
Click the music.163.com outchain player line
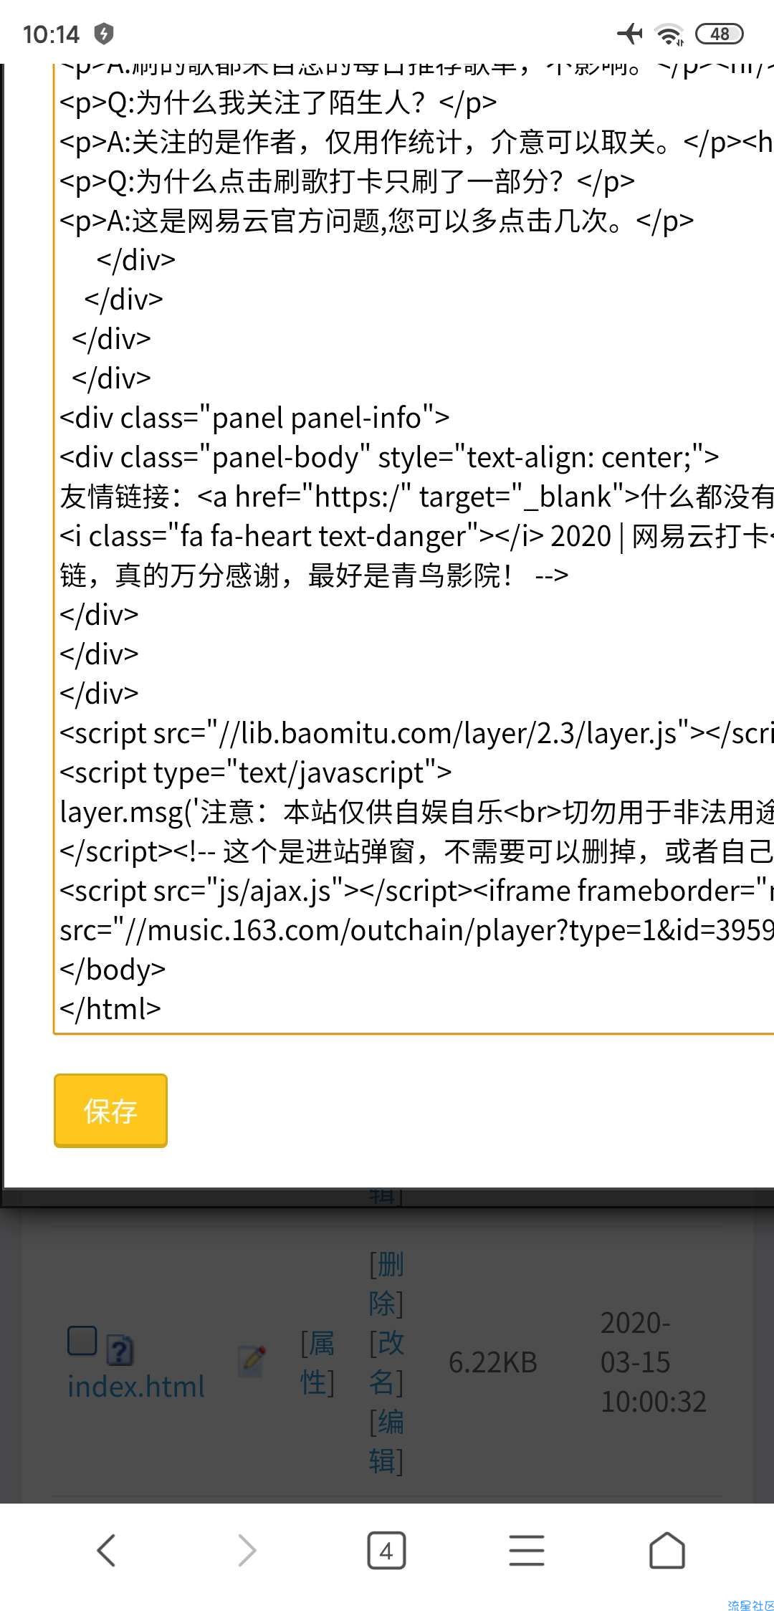416,929
